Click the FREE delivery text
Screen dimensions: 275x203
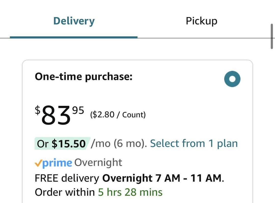pos(67,178)
